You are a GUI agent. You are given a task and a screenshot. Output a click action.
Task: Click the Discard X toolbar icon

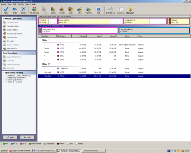tap(24, 10)
